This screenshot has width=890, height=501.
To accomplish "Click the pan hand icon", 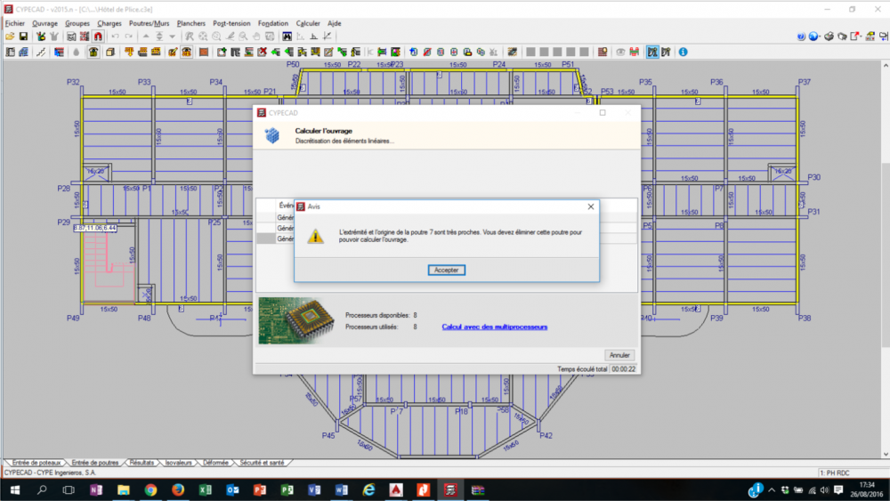I will (256, 36).
